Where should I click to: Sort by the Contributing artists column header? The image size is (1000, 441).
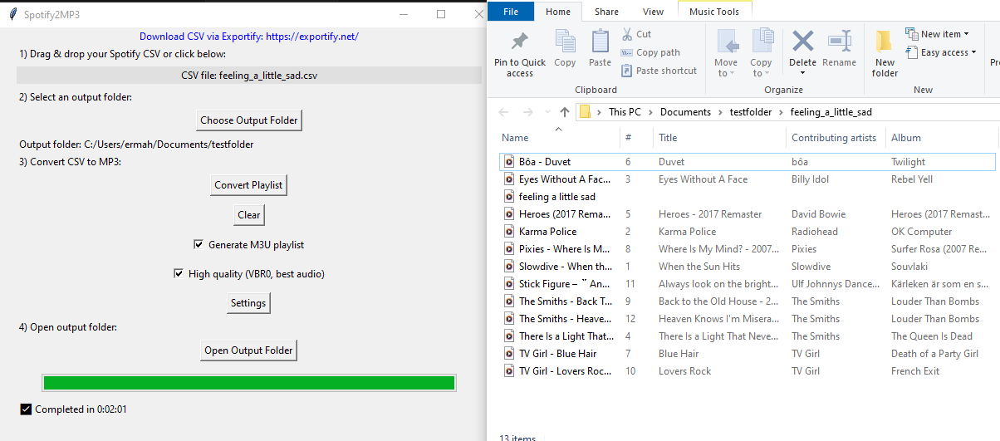833,138
